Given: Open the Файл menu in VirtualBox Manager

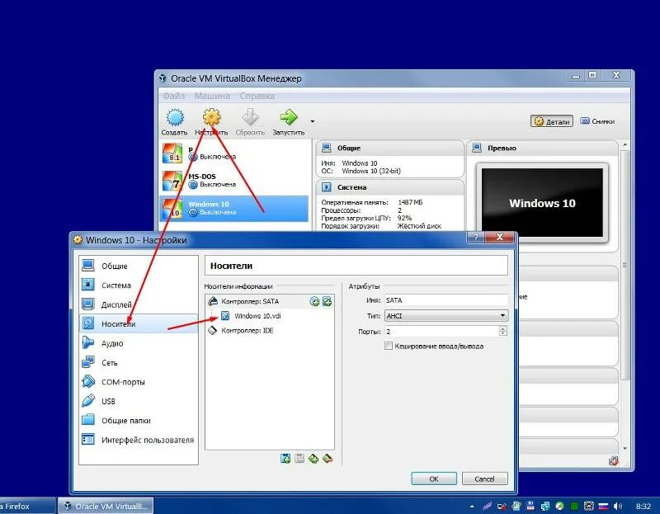Looking at the screenshot, I should [x=173, y=96].
